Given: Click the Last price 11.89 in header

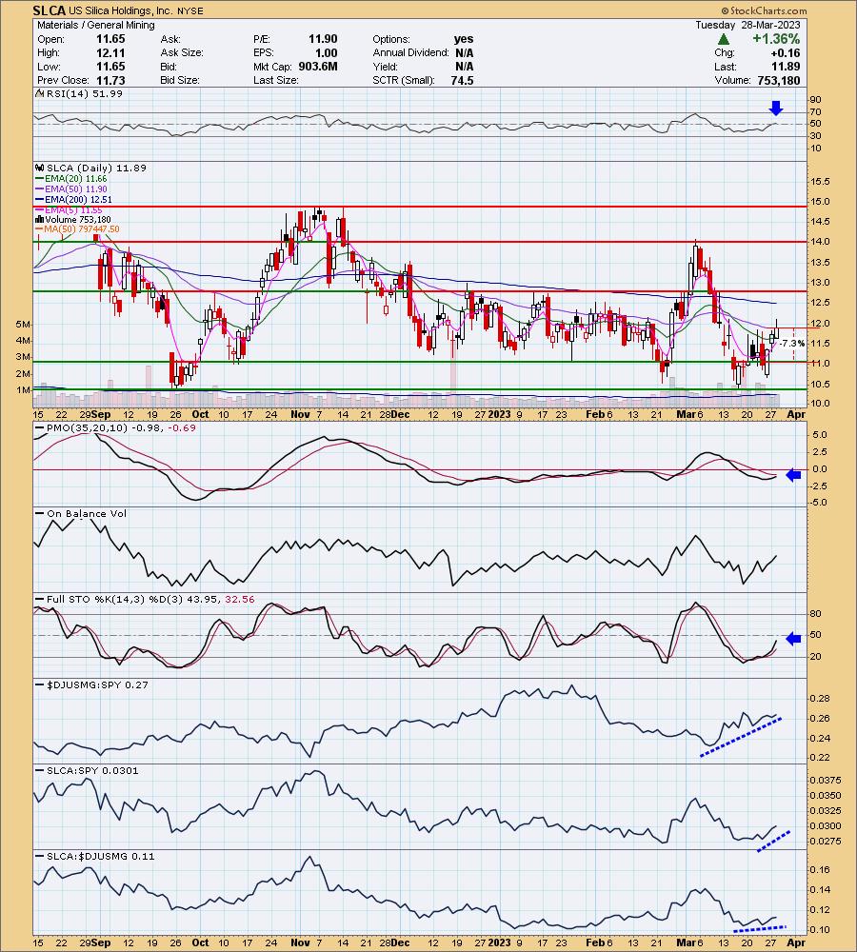Looking at the screenshot, I should pos(786,67).
